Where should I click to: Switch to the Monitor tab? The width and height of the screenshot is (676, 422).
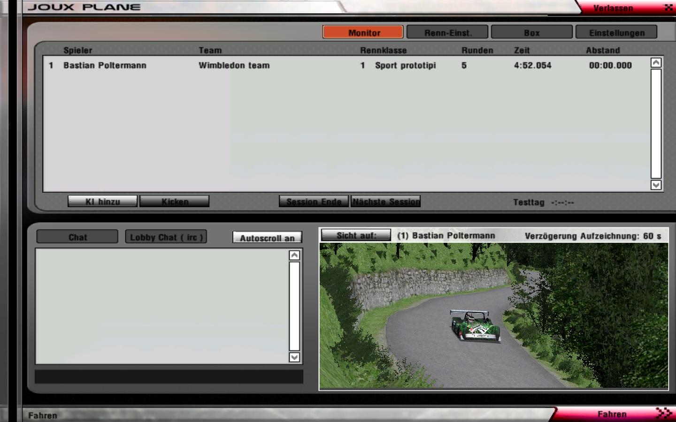click(x=363, y=32)
